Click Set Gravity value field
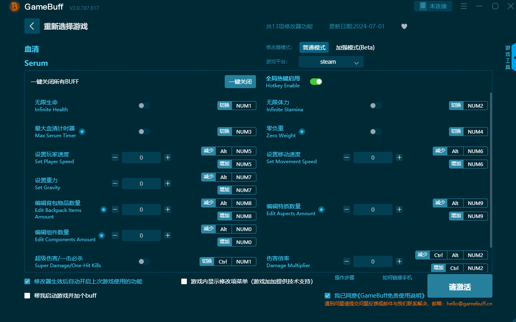 141,184
